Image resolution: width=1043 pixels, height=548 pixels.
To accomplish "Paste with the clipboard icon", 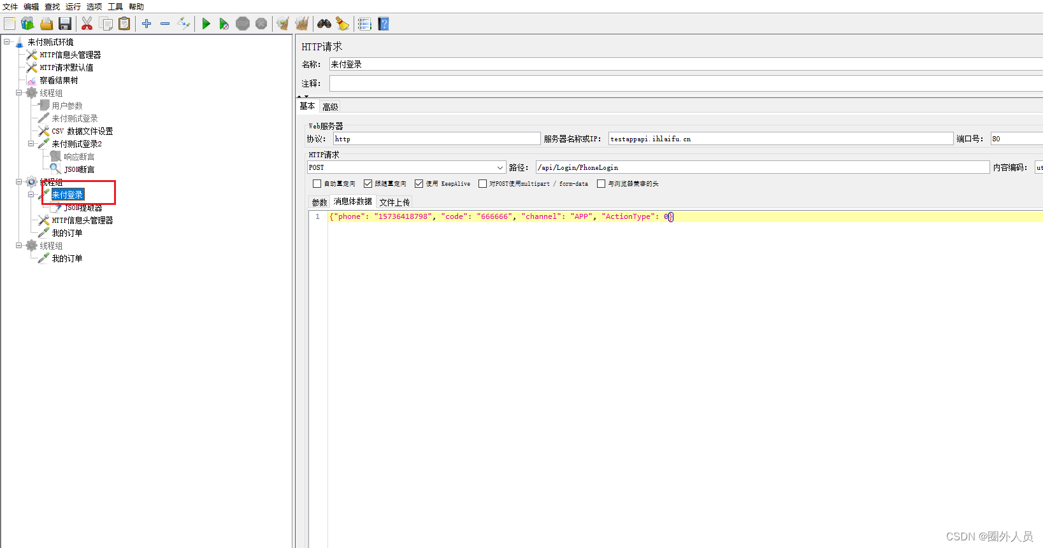I will [124, 24].
